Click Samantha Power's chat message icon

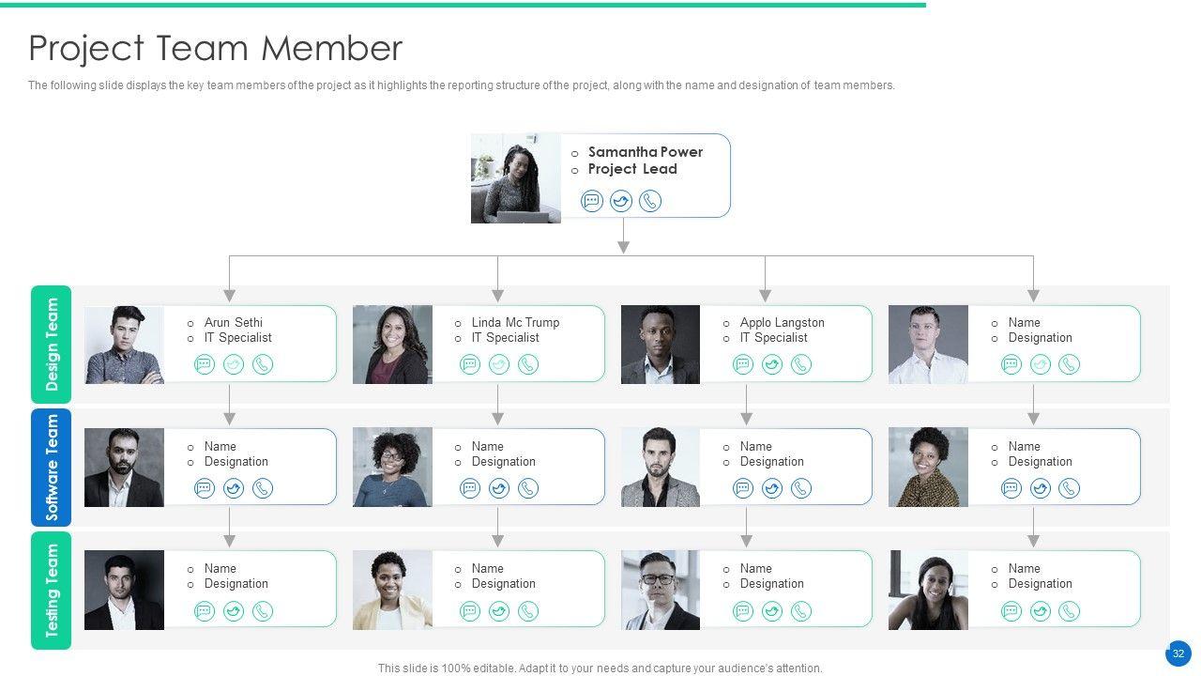(x=592, y=201)
